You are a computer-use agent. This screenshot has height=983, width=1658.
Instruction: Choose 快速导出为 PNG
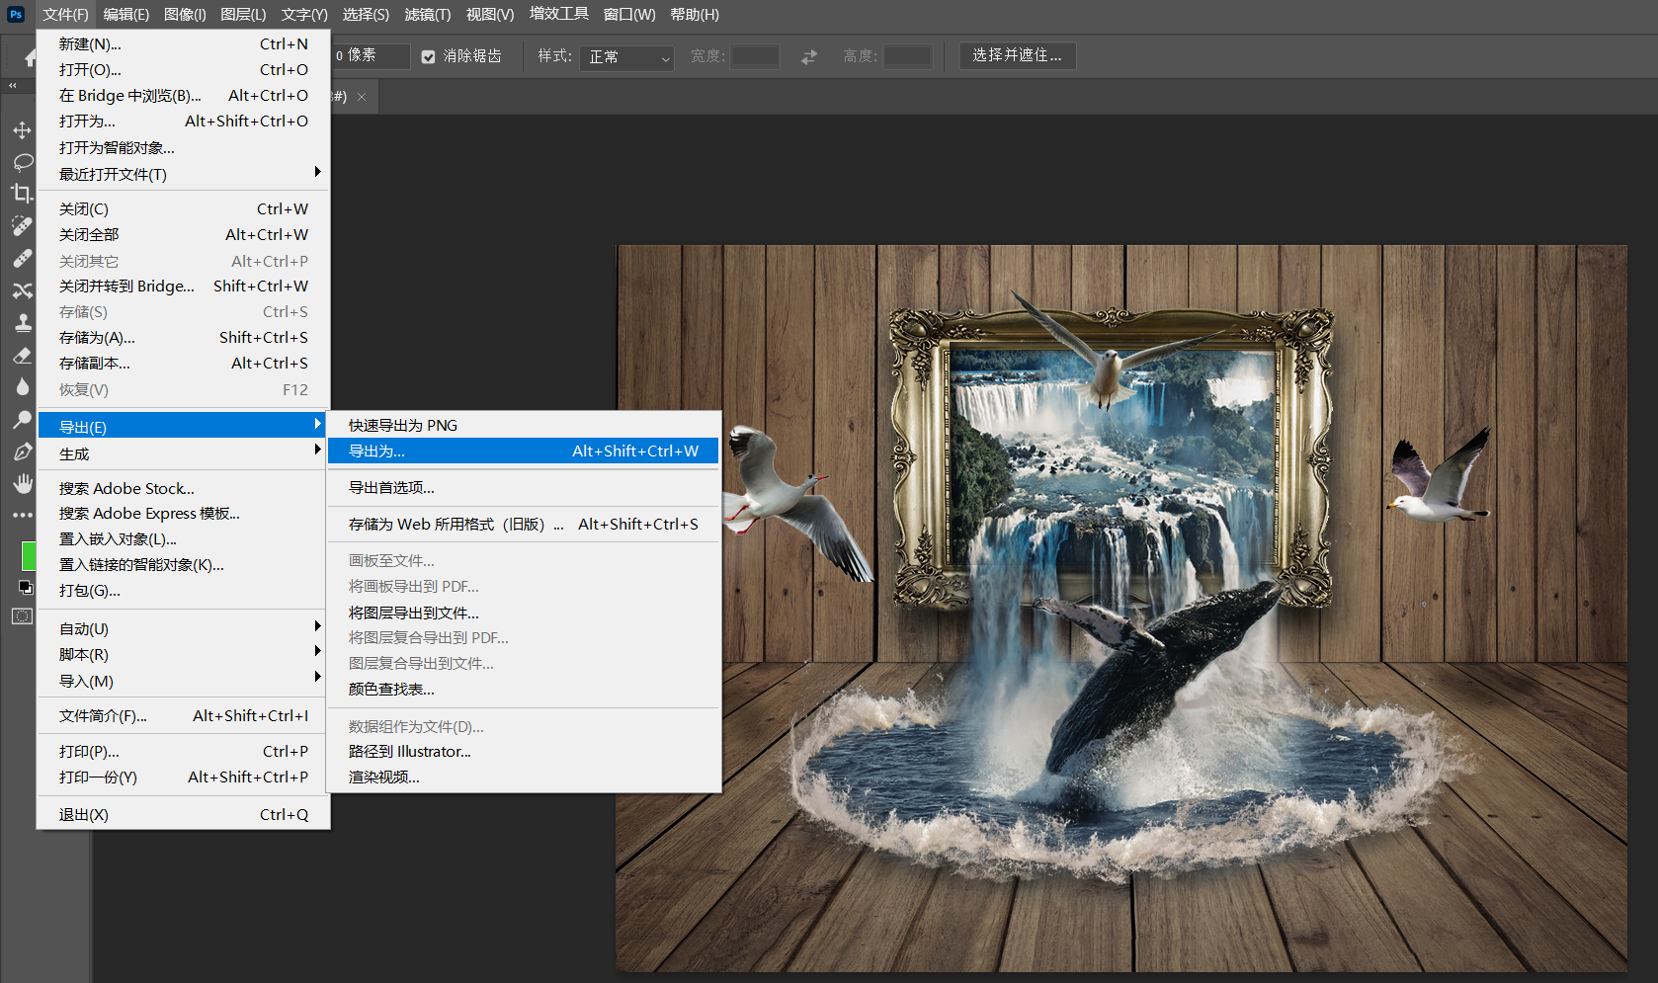tap(403, 425)
